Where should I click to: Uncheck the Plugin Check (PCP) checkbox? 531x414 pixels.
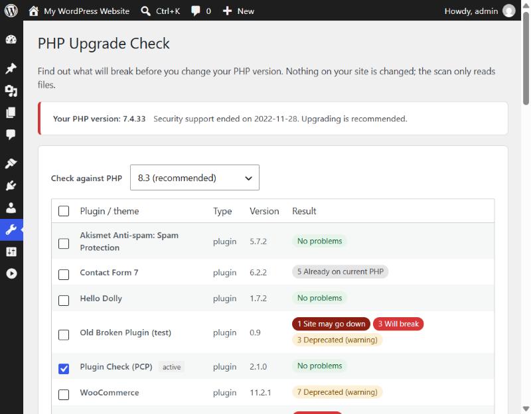[64, 369]
